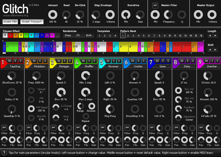Click the S button on TapeStop module
221x157 pixels.
pyautogui.click(x=15, y=60)
